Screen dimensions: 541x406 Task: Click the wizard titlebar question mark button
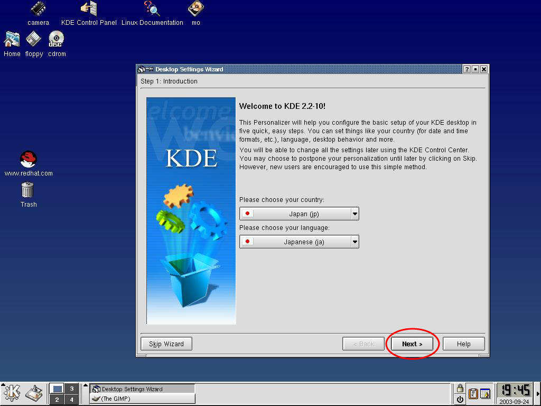[x=467, y=69]
